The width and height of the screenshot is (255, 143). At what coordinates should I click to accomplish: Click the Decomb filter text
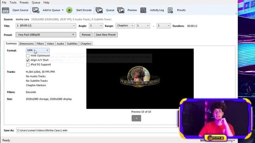[31, 92]
